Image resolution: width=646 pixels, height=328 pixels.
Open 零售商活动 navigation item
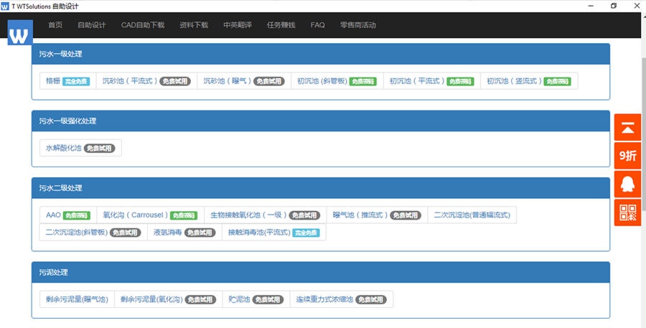pyautogui.click(x=358, y=25)
